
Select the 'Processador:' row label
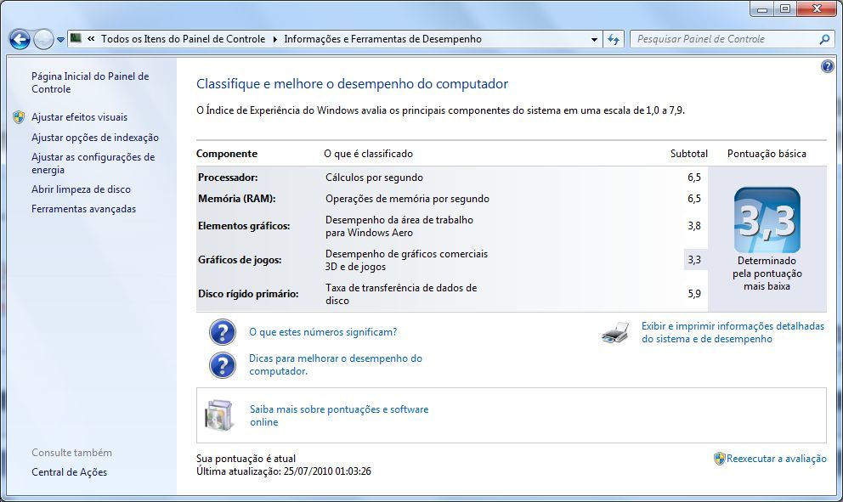tap(228, 178)
